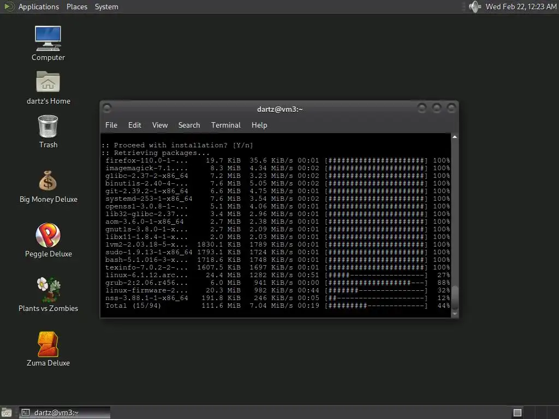Close the terminal window
This screenshot has height=419, width=559.
pos(451,107)
